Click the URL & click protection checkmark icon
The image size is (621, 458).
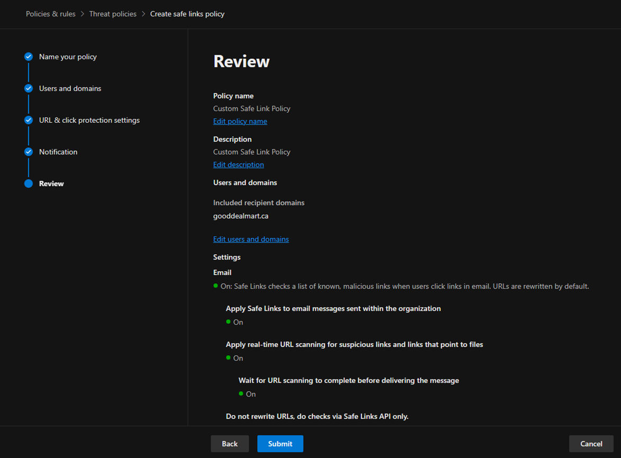29,120
